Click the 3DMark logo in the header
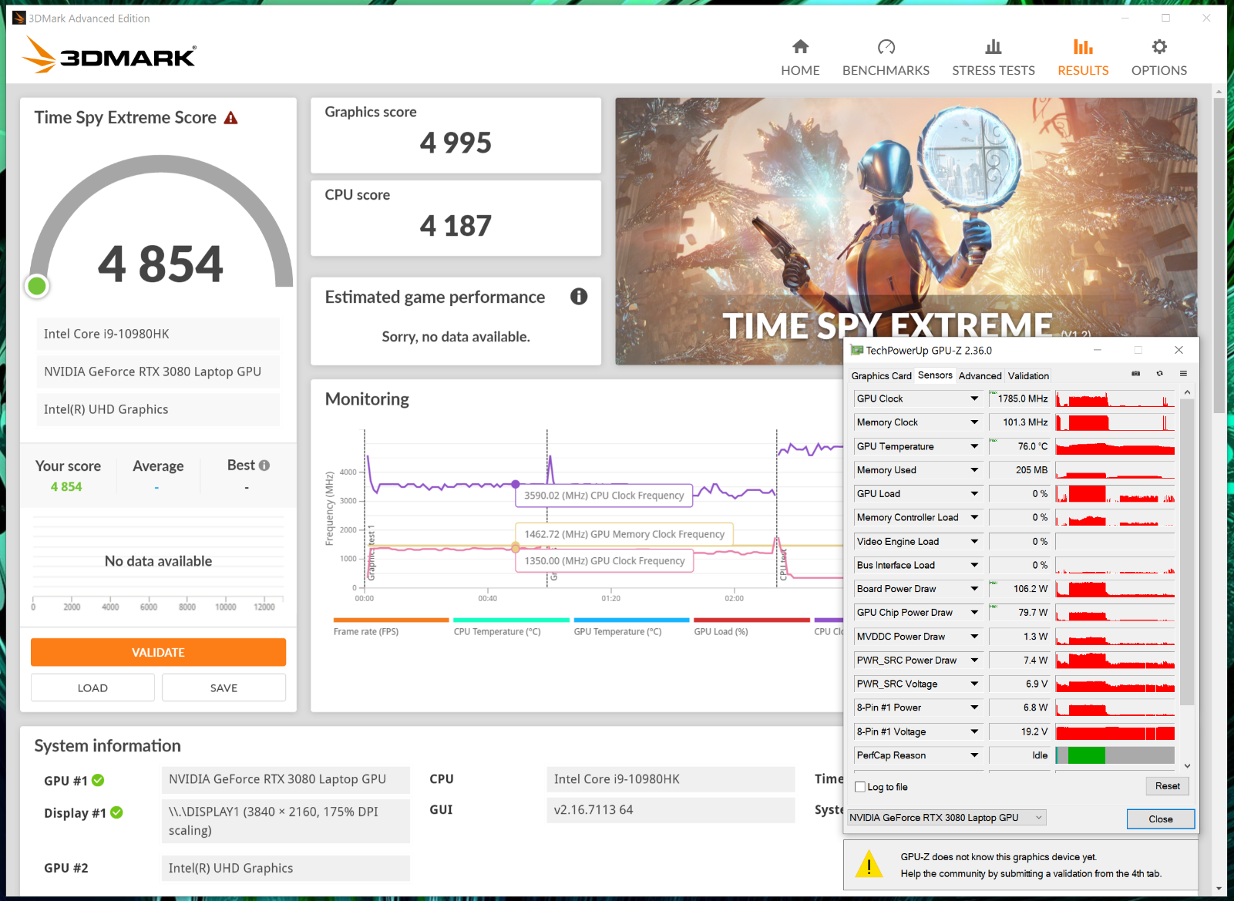 point(109,55)
